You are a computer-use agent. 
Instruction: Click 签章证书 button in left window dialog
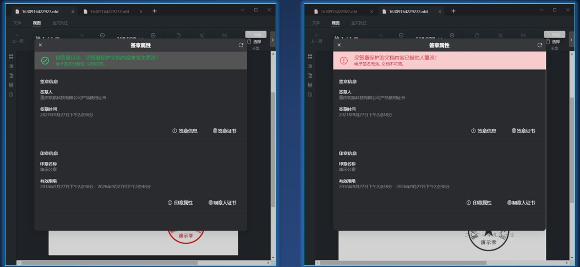click(x=225, y=131)
